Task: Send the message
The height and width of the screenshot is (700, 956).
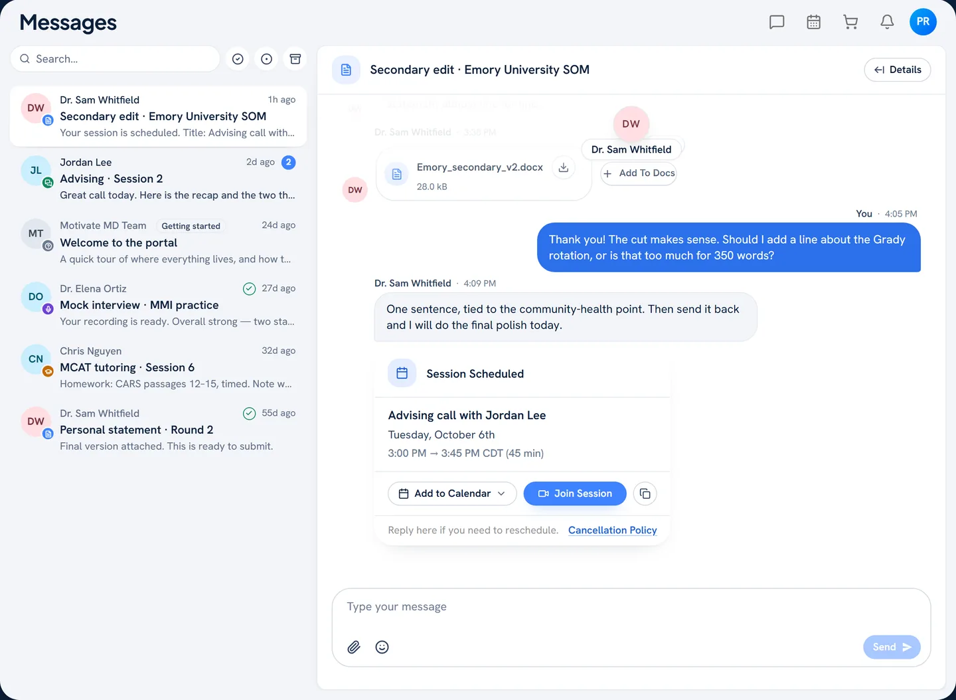Action: pyautogui.click(x=892, y=647)
